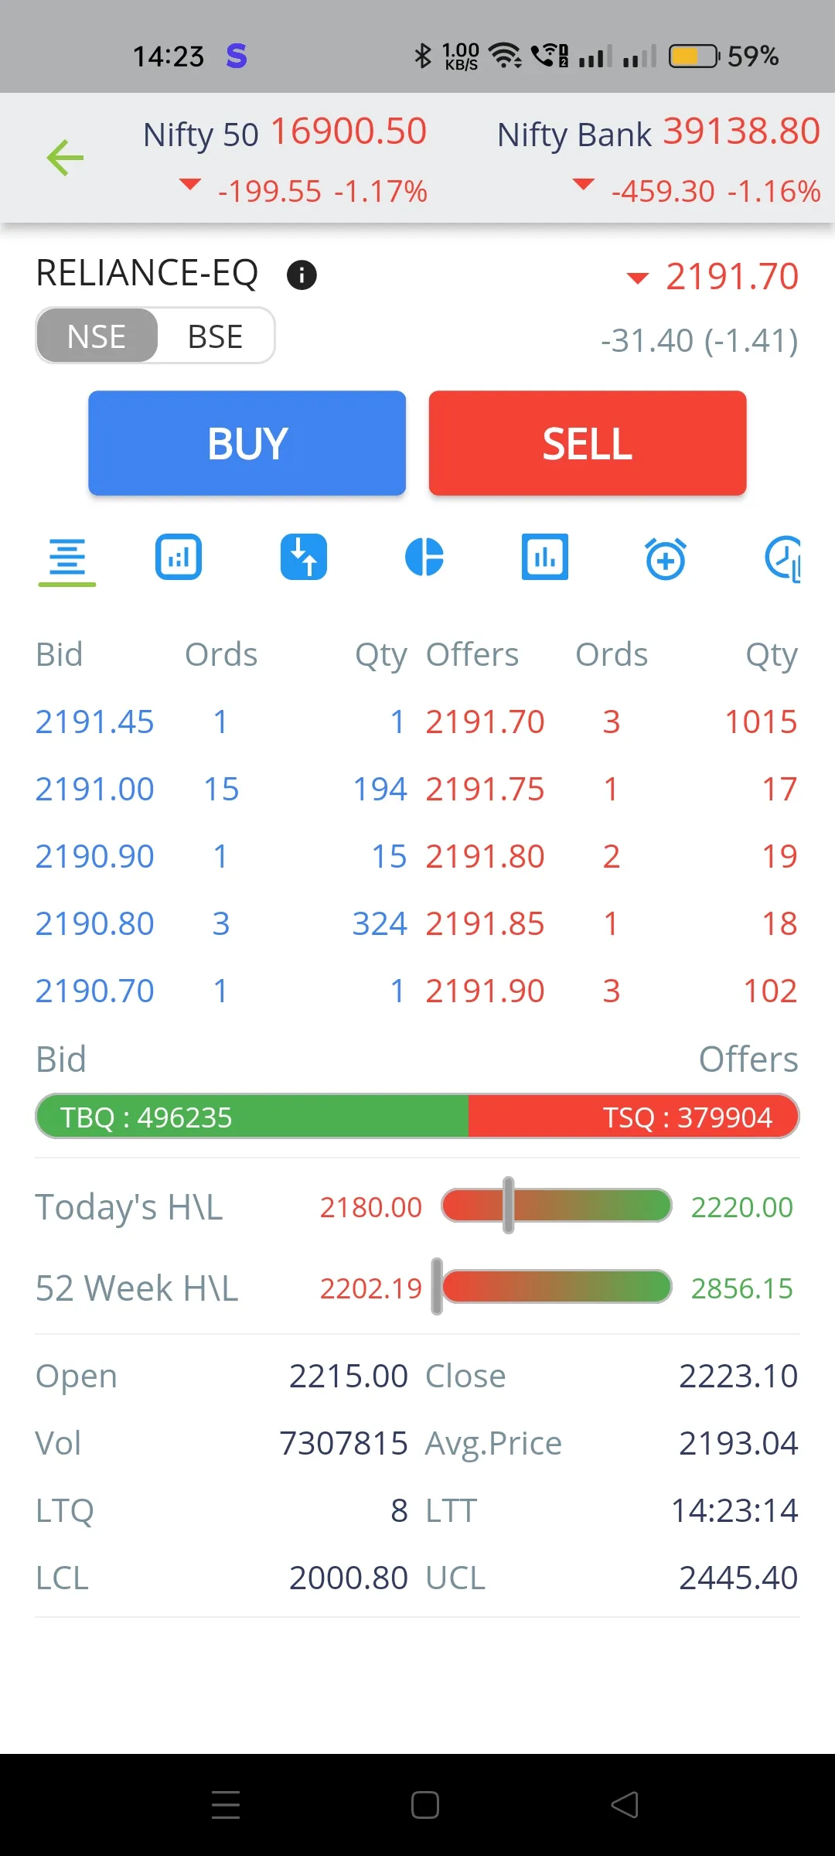Screen dimensions: 835x1856
Task: Select offer price 2191.85
Action: pyautogui.click(x=486, y=923)
